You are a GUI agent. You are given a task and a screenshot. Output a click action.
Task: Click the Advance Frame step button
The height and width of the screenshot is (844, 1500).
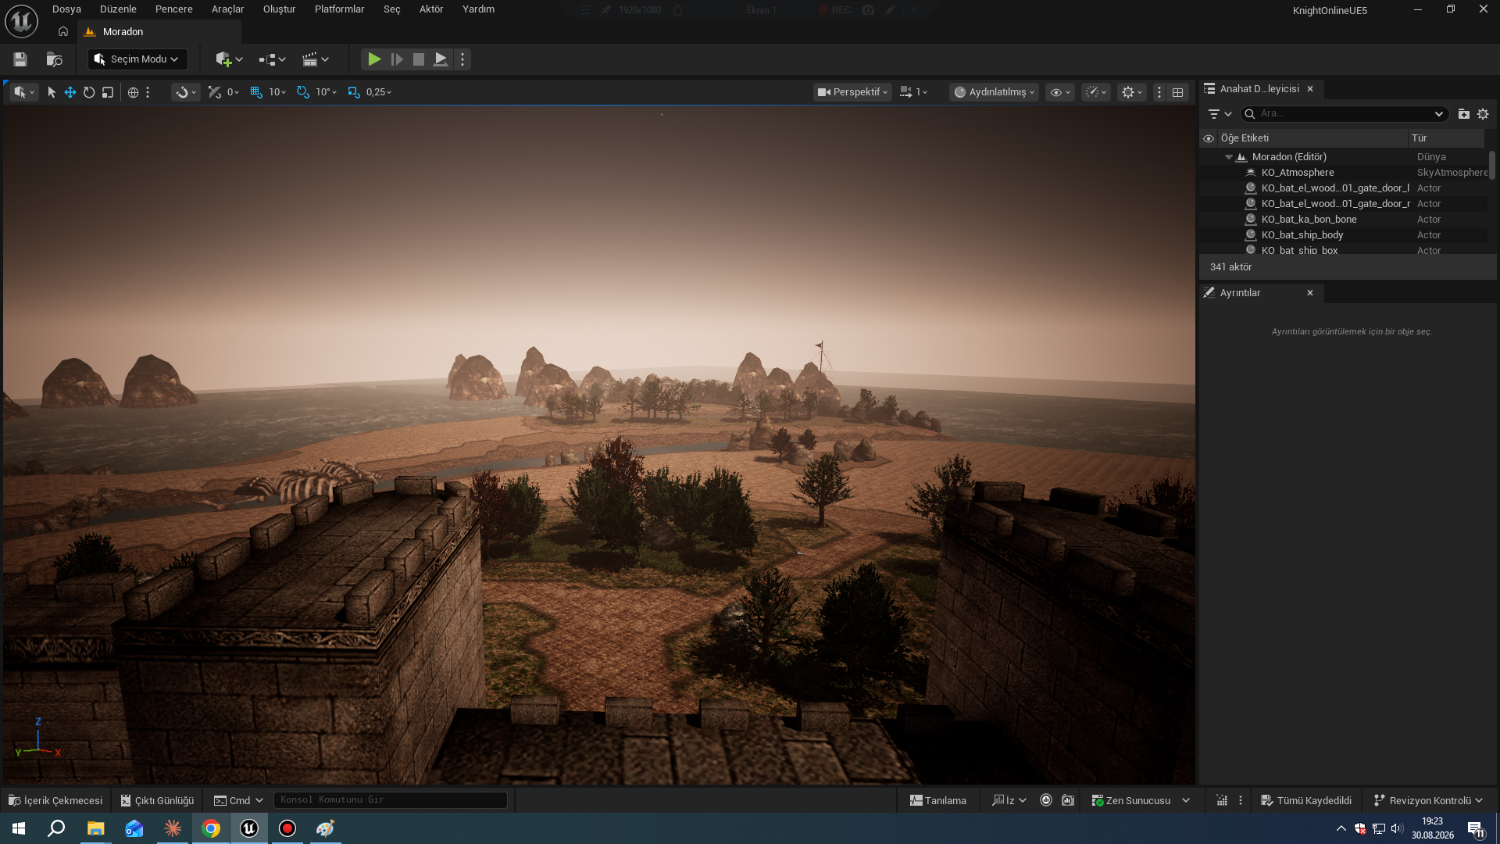click(397, 59)
